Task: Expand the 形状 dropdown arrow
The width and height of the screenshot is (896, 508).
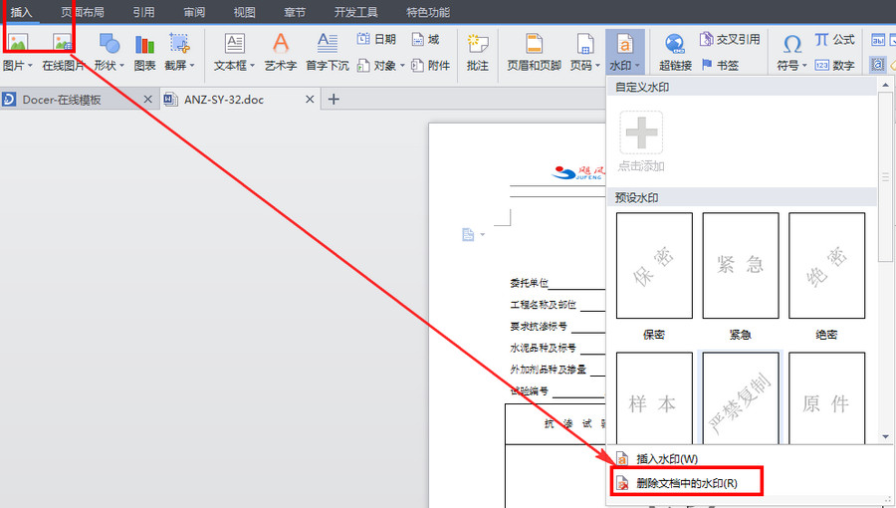Action: (x=121, y=65)
